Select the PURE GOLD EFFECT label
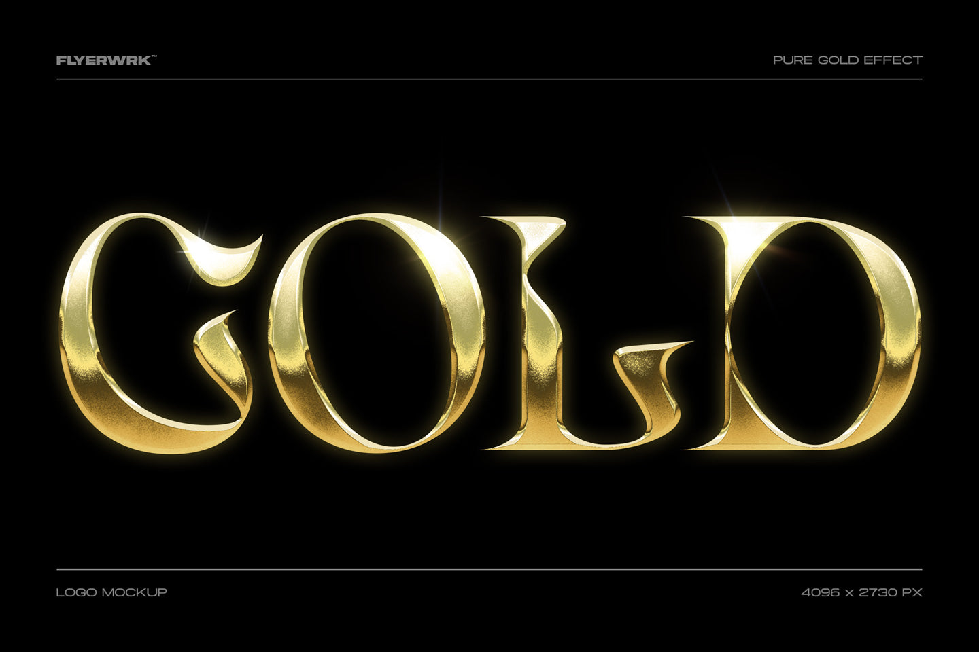The height and width of the screenshot is (652, 979). click(x=847, y=60)
